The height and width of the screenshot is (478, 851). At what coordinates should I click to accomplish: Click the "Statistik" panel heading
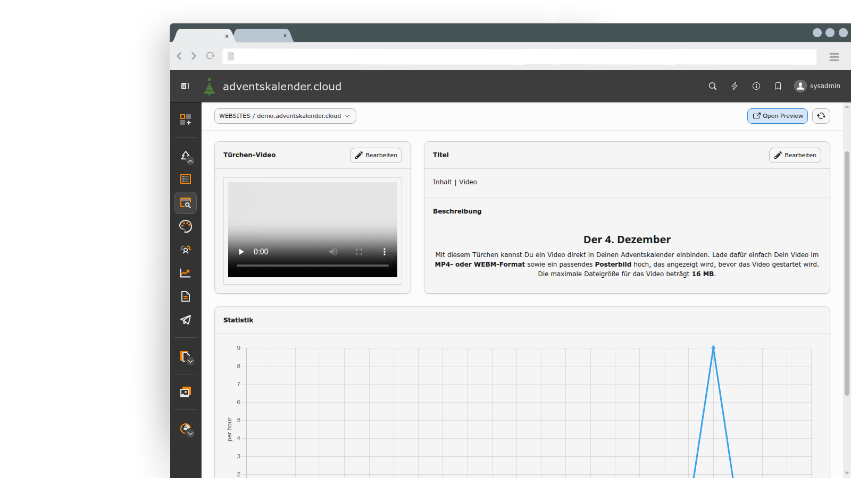[238, 320]
